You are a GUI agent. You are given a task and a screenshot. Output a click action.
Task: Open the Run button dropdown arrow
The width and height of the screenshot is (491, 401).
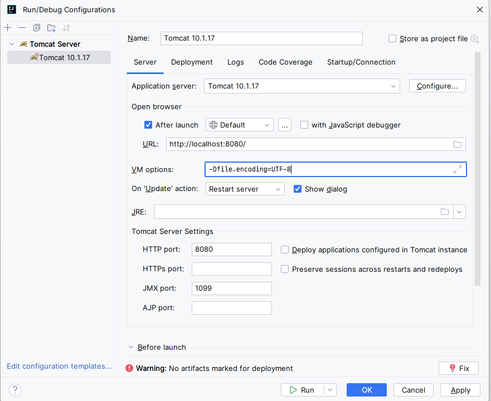point(330,390)
